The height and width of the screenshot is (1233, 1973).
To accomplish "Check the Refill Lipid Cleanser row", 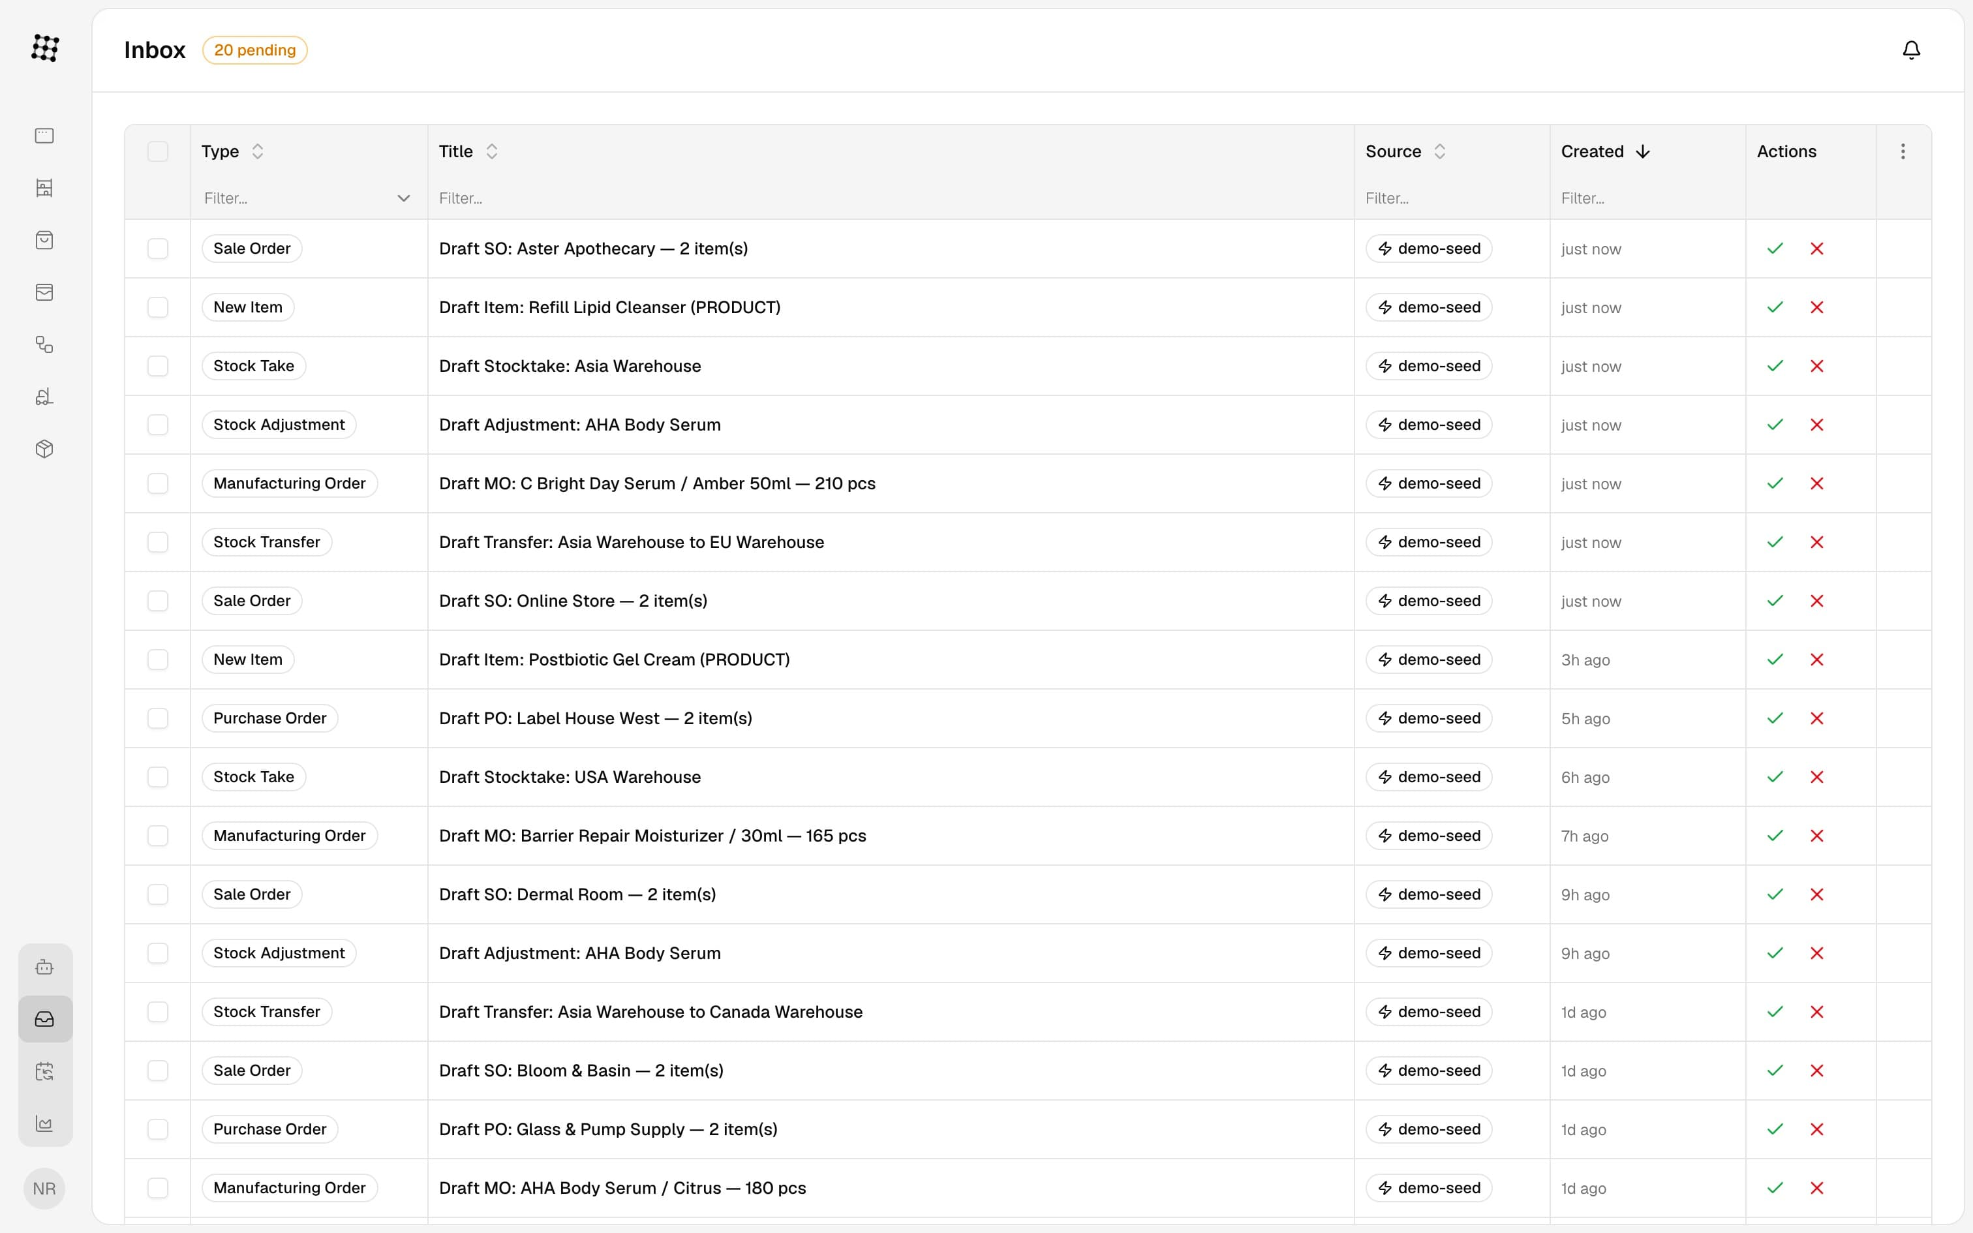I will (x=157, y=307).
